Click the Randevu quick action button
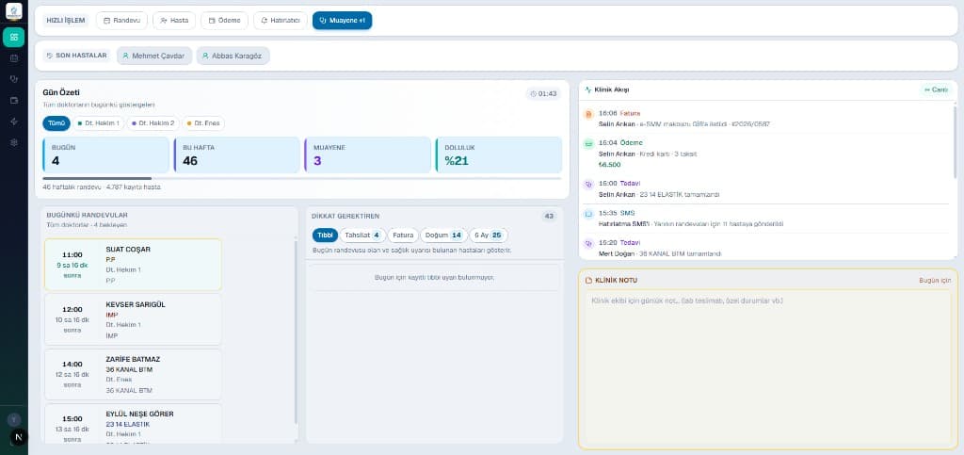 tap(121, 21)
